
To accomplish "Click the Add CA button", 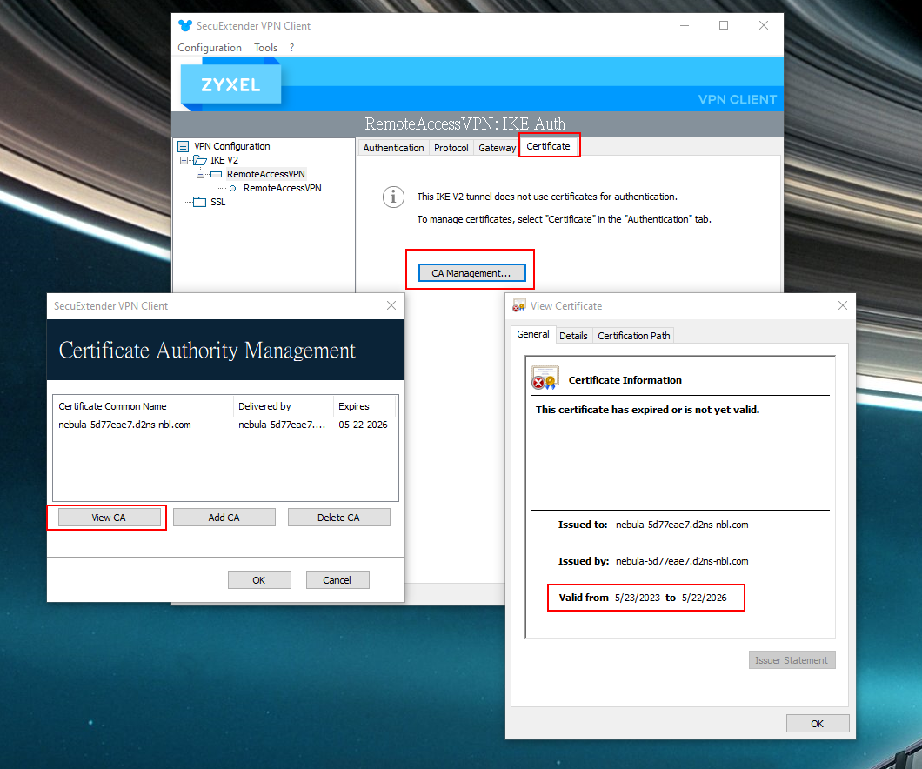I will (224, 518).
